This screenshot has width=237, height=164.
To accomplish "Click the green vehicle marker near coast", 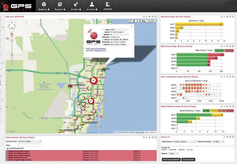I will 104,70.
